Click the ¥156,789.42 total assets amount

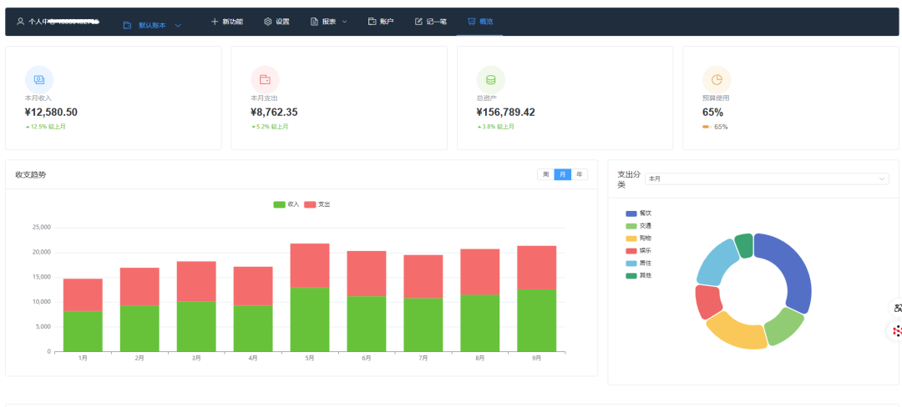(x=505, y=113)
